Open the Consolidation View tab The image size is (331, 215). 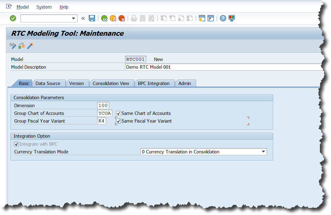(x=111, y=83)
